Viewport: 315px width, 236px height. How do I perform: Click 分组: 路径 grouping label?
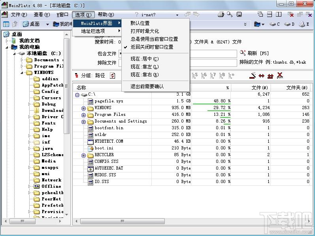coord(93,76)
